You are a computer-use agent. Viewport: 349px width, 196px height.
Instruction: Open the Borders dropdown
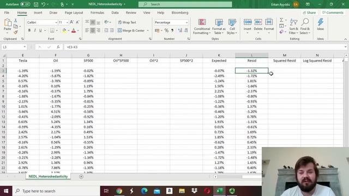57,30
